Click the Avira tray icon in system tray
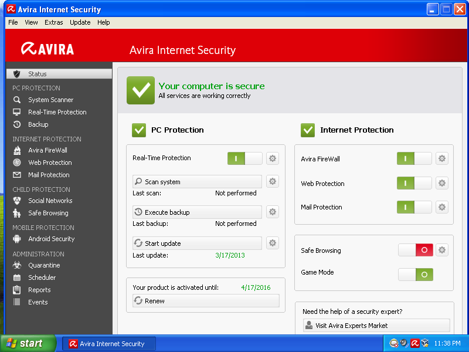 (x=415, y=343)
